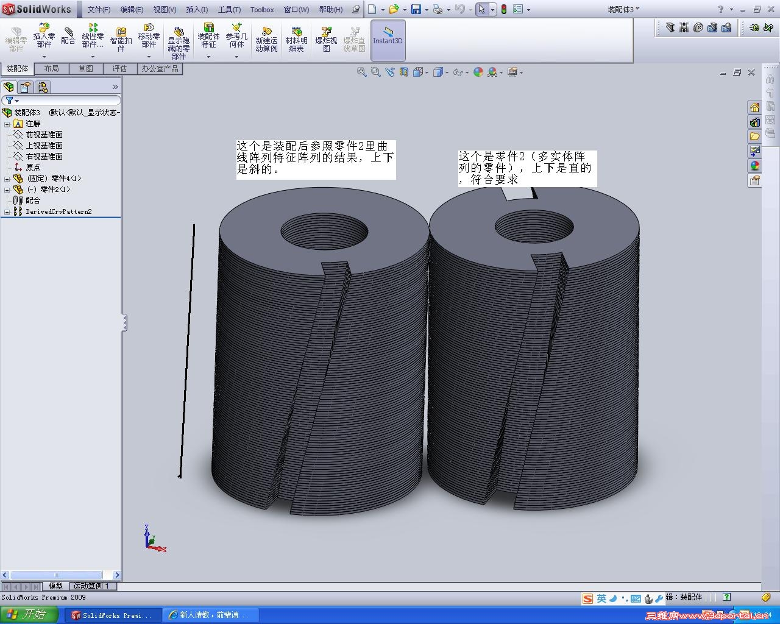Select the 移动零部件 Move Component tool
780x624 pixels.
pyautogui.click(x=149, y=37)
